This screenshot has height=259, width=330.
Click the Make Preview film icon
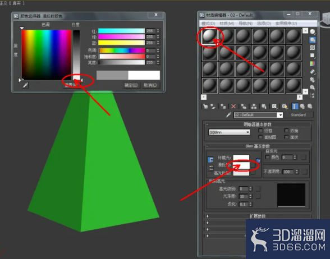point(313,72)
